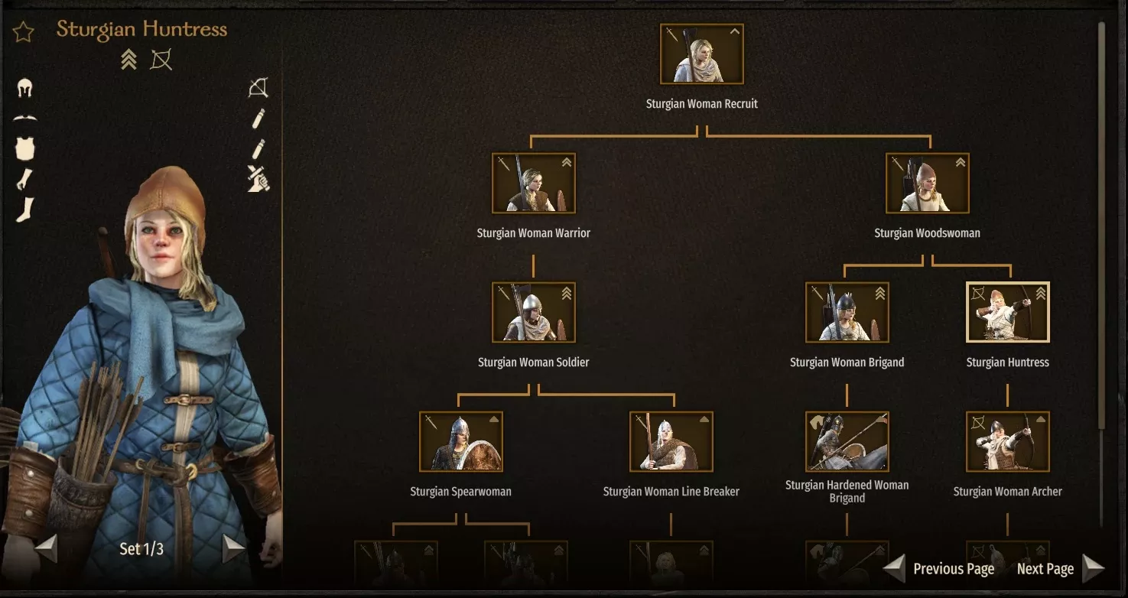Go to Next Page
1128x598 pixels.
(1061, 568)
